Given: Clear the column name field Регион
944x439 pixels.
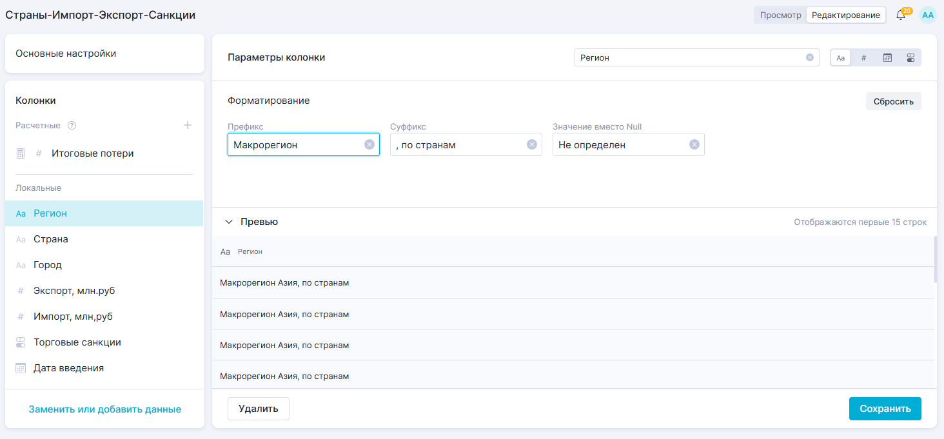Looking at the screenshot, I should pyautogui.click(x=810, y=57).
